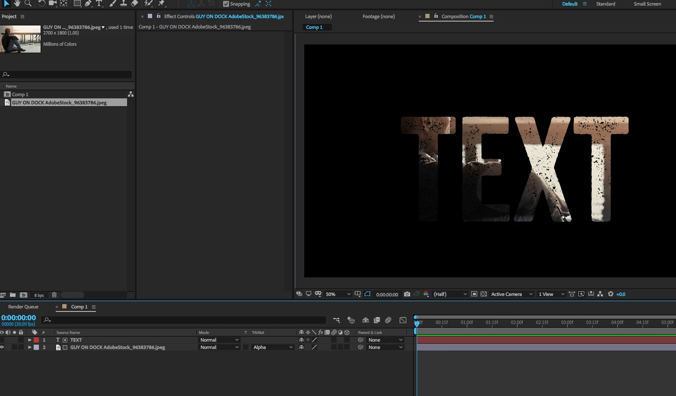The width and height of the screenshot is (676, 396).
Task: Open the Composition panel menu icon
Action: (x=491, y=16)
